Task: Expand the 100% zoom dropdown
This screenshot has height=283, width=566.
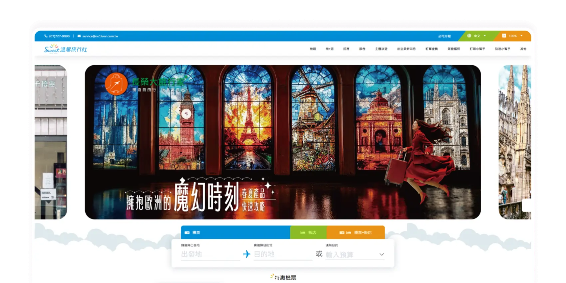Action: (x=515, y=36)
